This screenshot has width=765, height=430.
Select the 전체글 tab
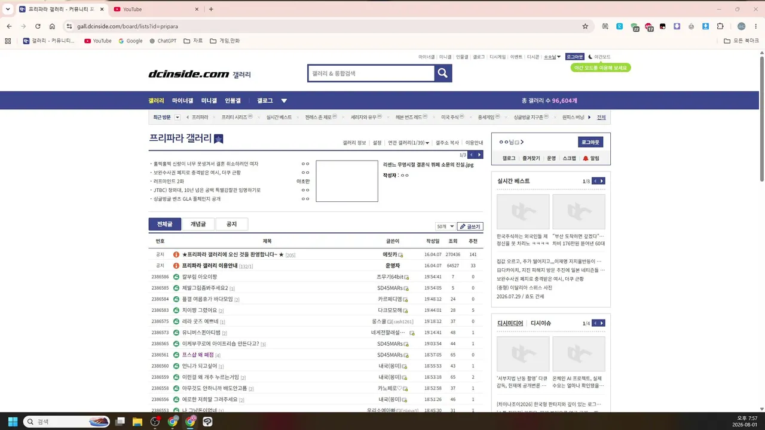coord(164,224)
